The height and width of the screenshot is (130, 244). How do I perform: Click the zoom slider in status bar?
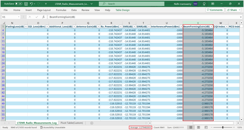(x=223, y=127)
